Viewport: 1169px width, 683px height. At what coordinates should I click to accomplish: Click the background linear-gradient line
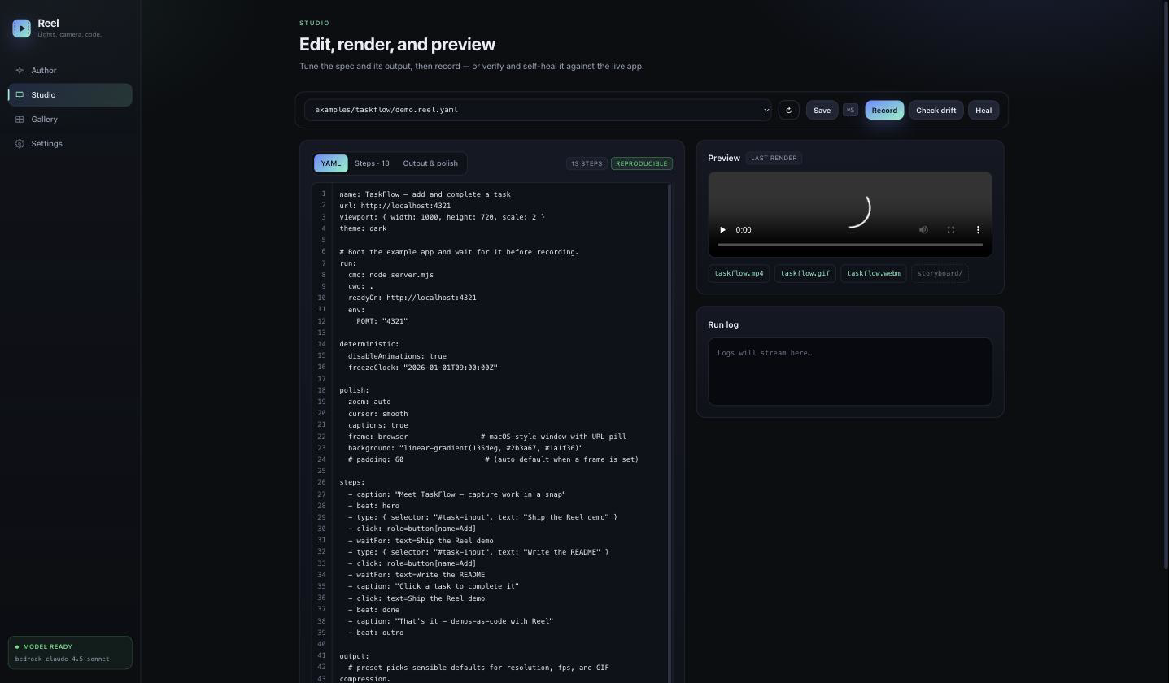tap(466, 448)
